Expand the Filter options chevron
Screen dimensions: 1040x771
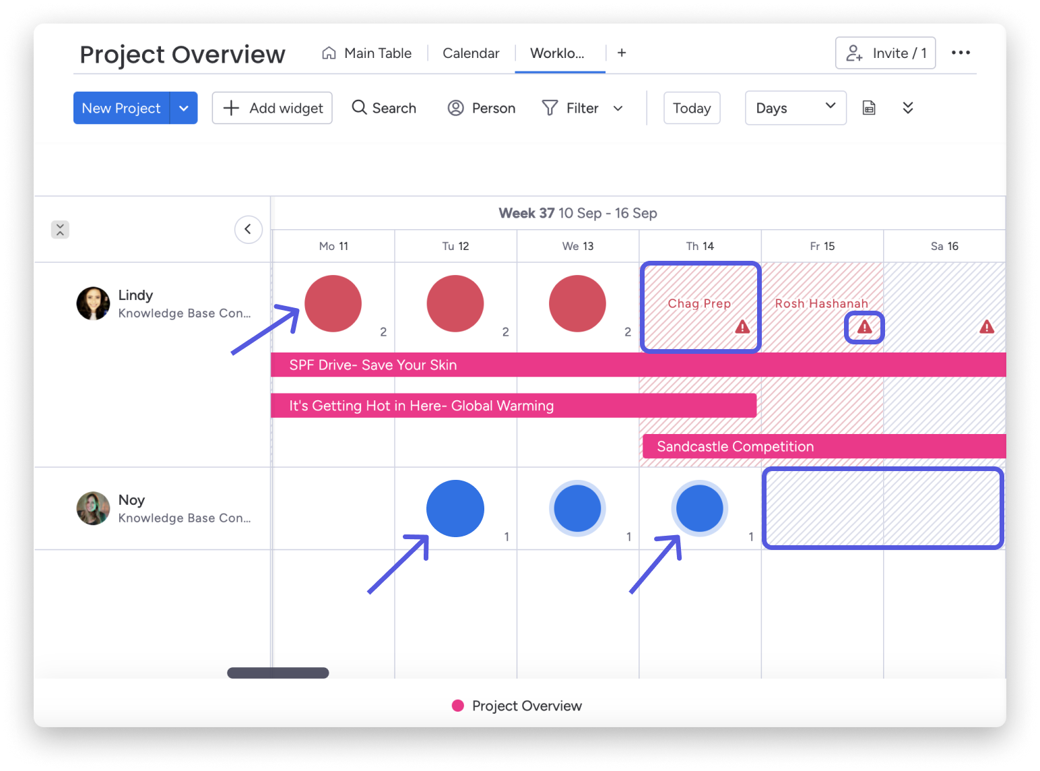[x=618, y=109]
